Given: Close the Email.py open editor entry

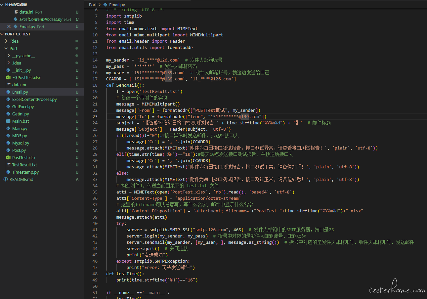Looking at the screenshot, I should [9, 27].
